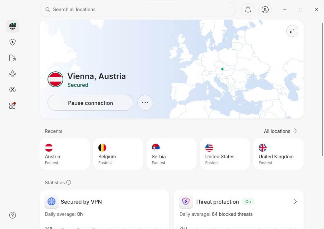324x229 pixels.
Task: Click the Recents section label
Action: (x=53, y=131)
